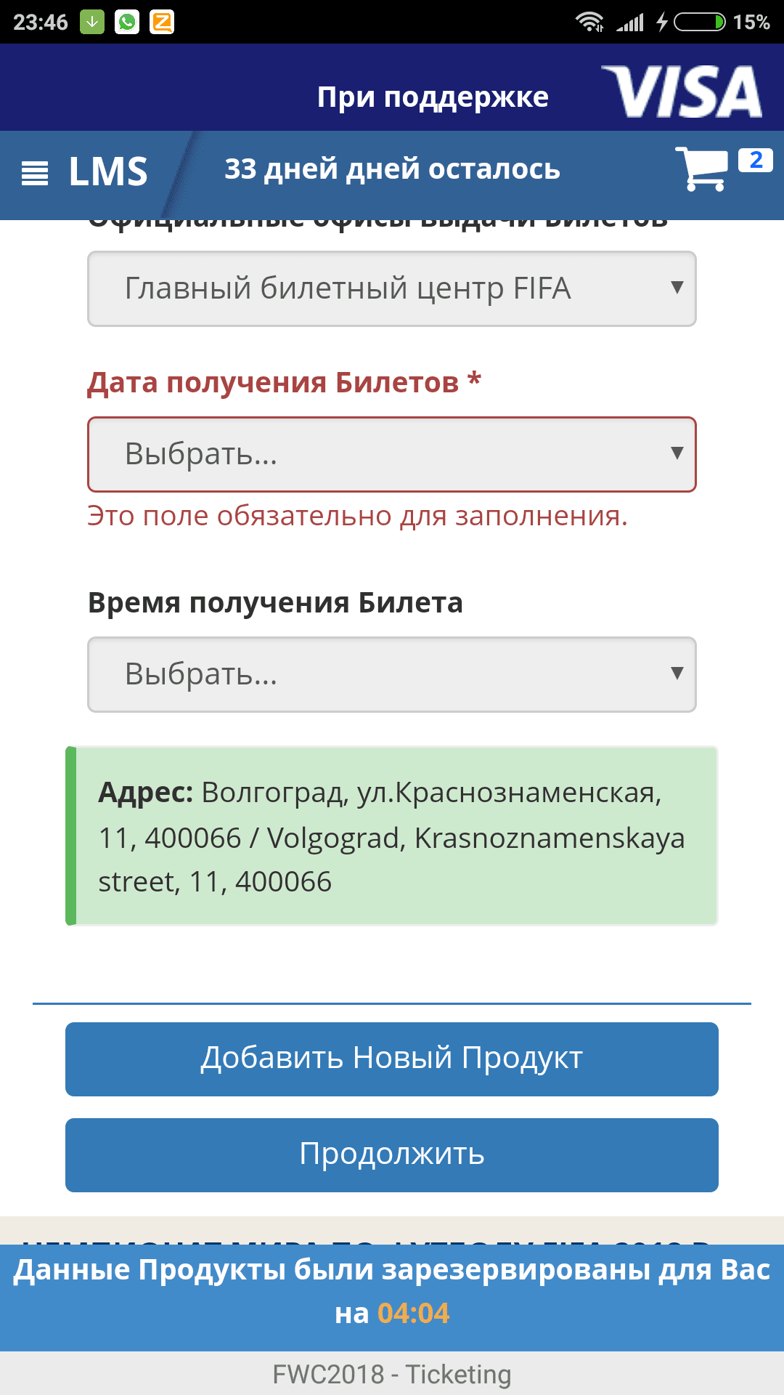Viewport: 784px width, 1395px height.
Task: Tap the green address info box
Action: 392,836
